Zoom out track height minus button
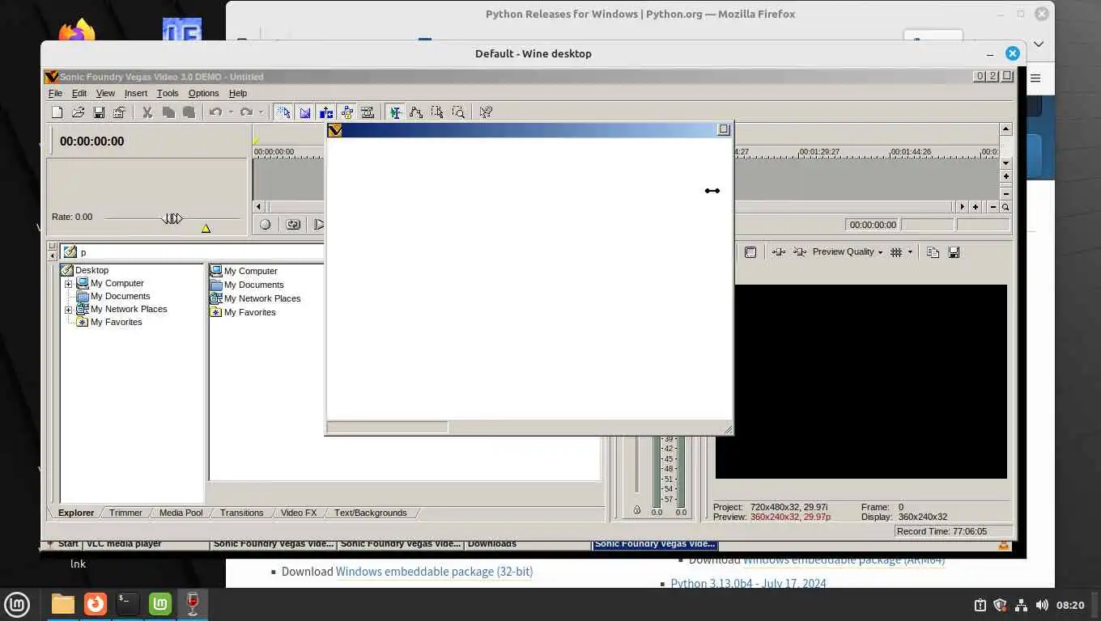Viewport: 1101px width, 621px height. click(1005, 194)
